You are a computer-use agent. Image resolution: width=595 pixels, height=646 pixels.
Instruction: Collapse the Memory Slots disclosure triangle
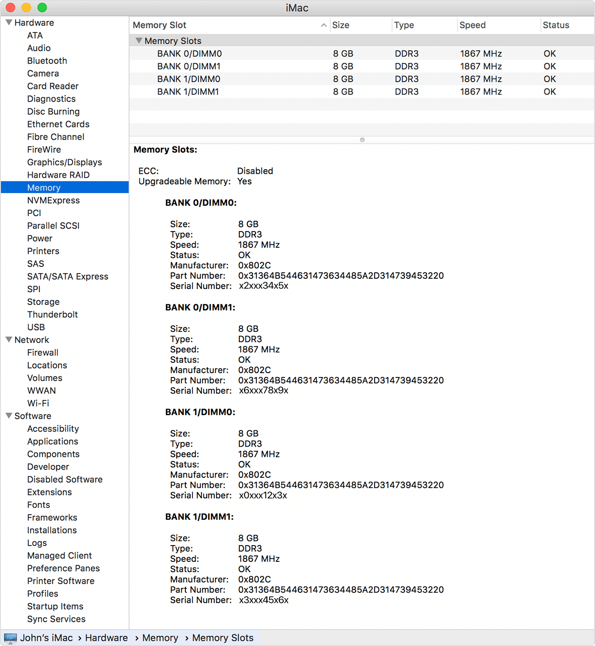pos(139,41)
